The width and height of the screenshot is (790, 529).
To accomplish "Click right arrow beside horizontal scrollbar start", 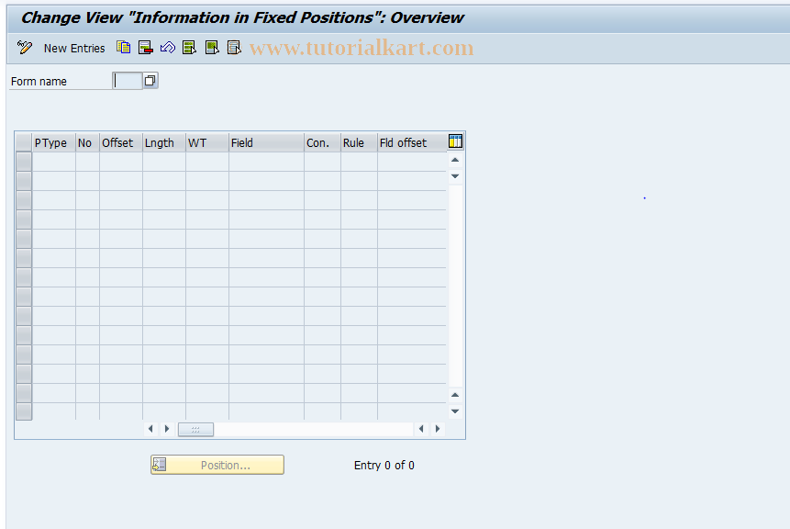I will (x=167, y=429).
